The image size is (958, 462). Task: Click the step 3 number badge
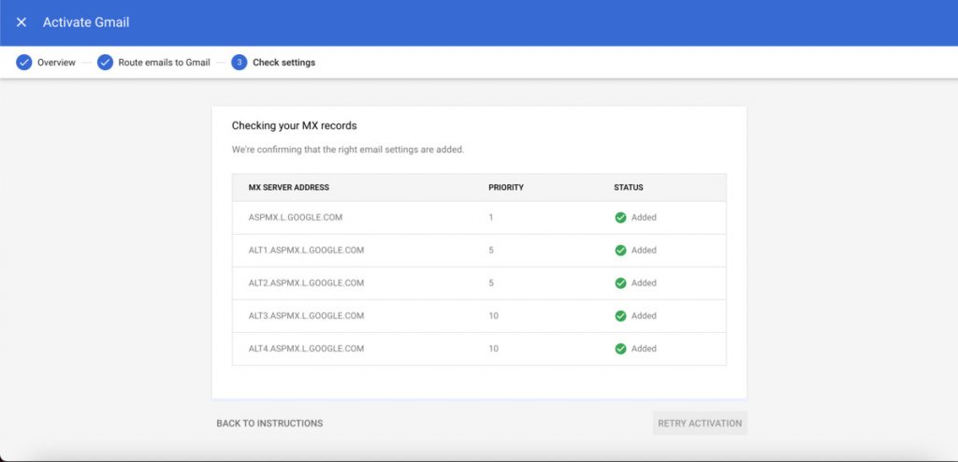239,63
